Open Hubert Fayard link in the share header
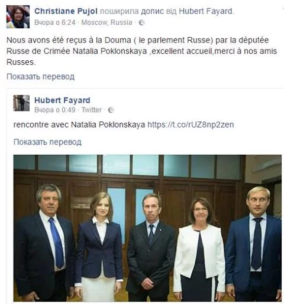The image size is (284, 304). pyautogui.click(x=205, y=11)
